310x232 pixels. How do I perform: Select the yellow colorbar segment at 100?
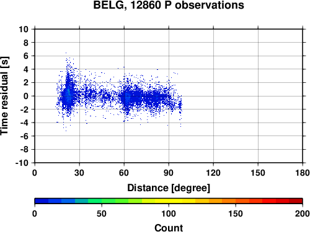[169, 201]
